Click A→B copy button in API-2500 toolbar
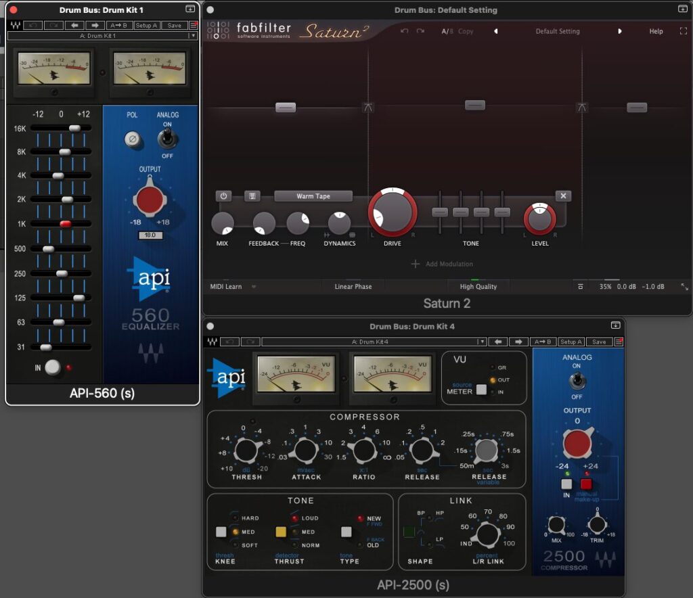This screenshot has width=693, height=598. point(543,342)
